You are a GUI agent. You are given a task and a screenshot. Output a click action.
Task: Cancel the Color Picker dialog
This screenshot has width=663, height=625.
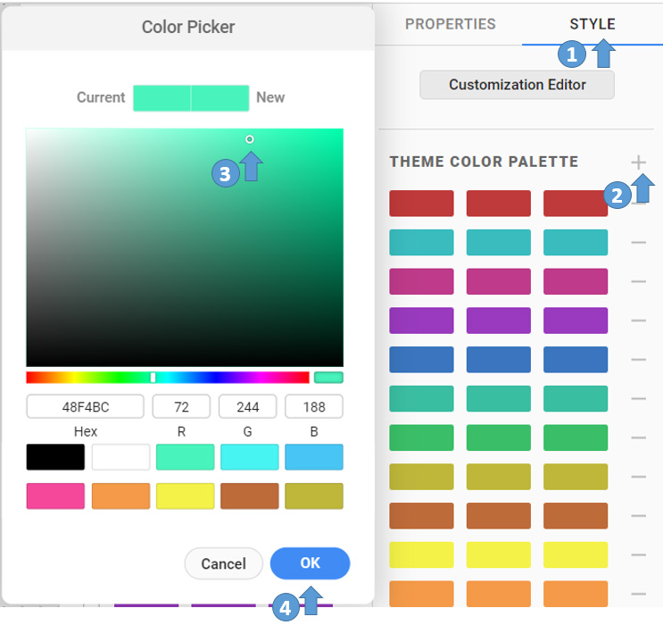[x=224, y=563]
